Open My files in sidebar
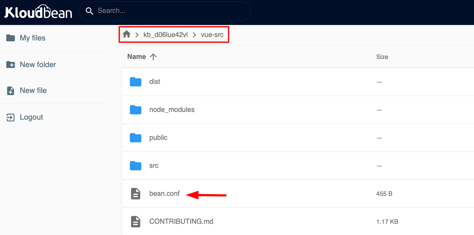Viewport: 474px width, 235px height. [32, 38]
